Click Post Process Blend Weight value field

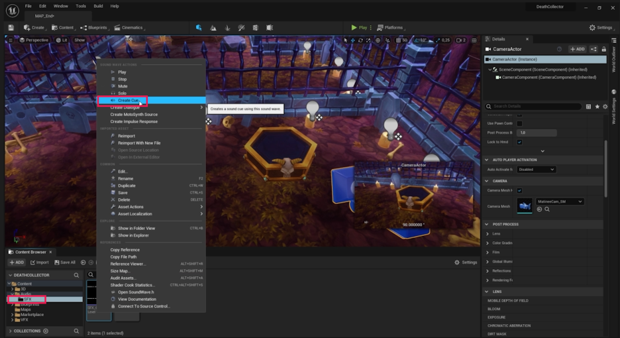537,133
